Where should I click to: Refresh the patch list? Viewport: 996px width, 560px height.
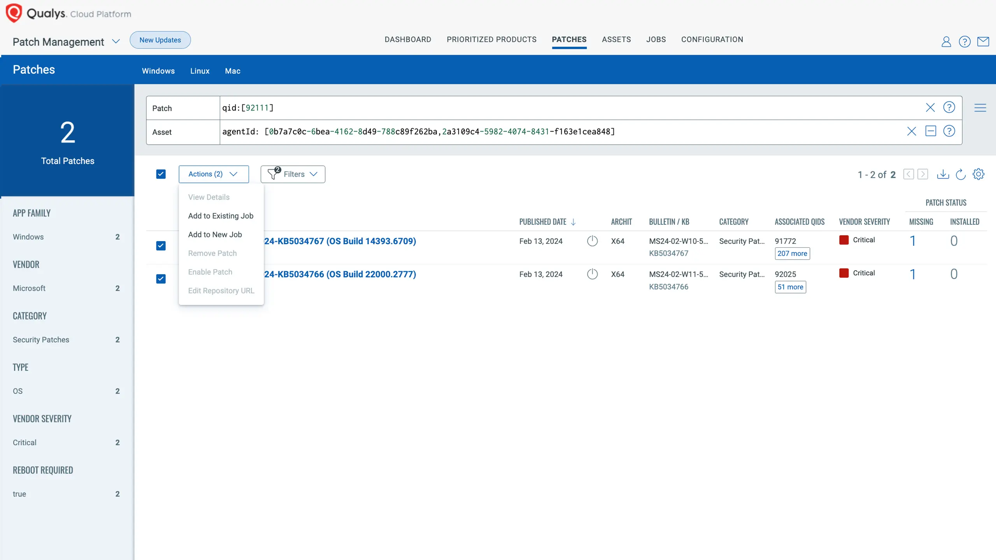click(961, 174)
